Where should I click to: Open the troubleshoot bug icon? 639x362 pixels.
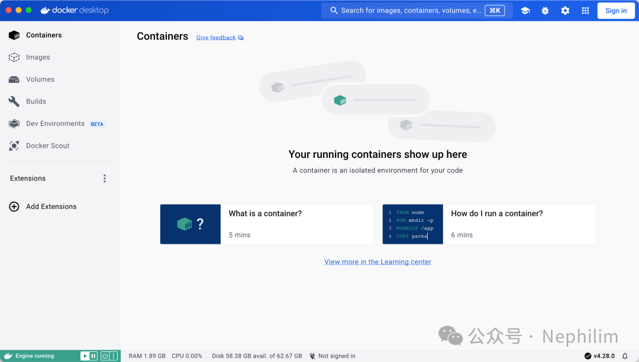click(x=546, y=11)
